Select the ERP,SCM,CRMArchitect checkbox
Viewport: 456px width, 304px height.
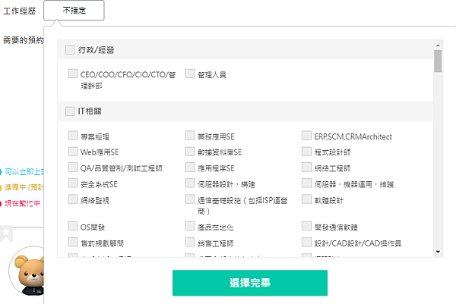[x=306, y=136]
